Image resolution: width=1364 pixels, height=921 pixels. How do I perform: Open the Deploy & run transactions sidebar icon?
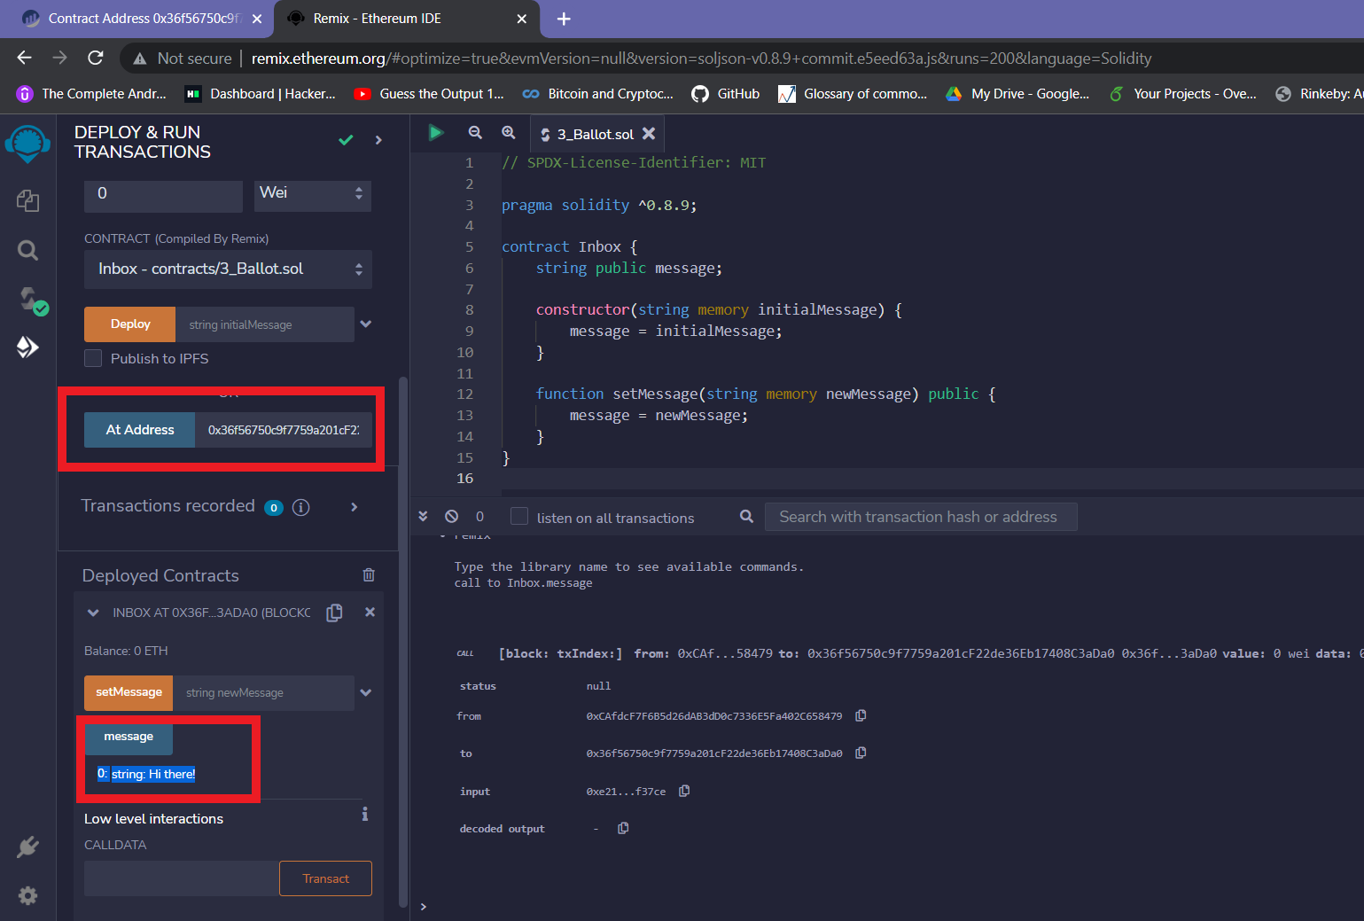pyautogui.click(x=27, y=347)
